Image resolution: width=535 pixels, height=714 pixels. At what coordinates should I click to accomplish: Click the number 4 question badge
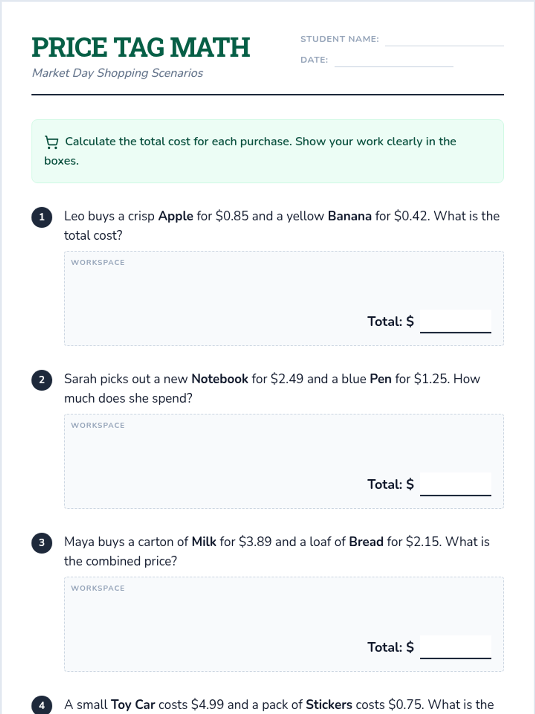pyautogui.click(x=42, y=705)
